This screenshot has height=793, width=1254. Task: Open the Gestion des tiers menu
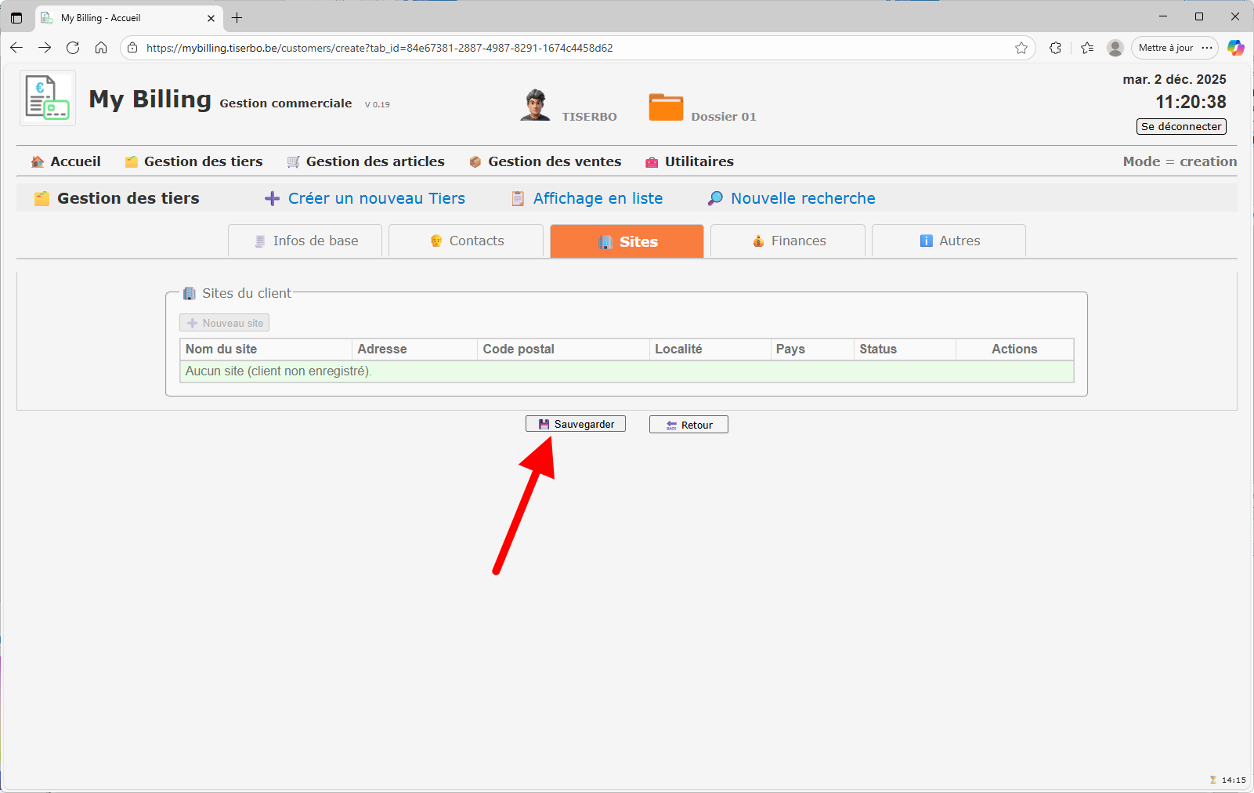(x=194, y=161)
